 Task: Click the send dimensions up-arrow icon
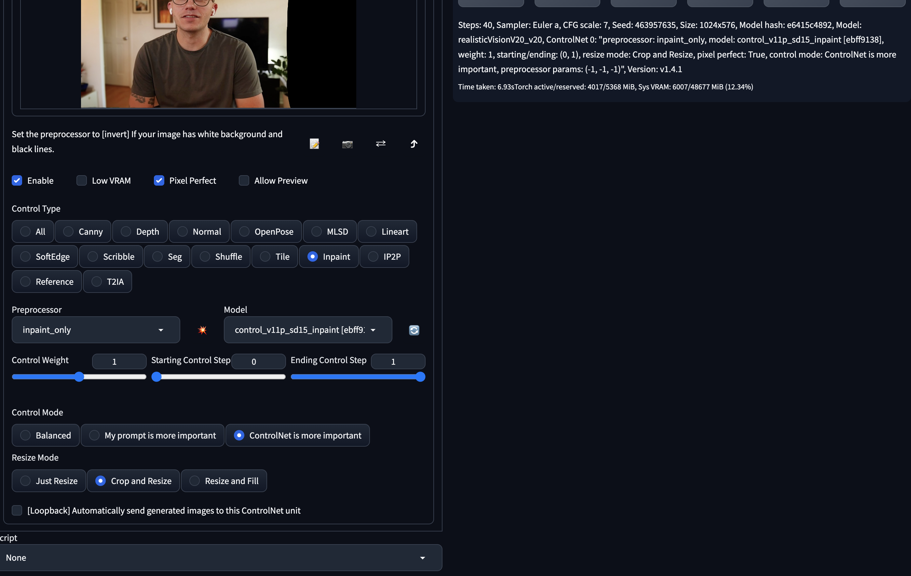(x=414, y=144)
